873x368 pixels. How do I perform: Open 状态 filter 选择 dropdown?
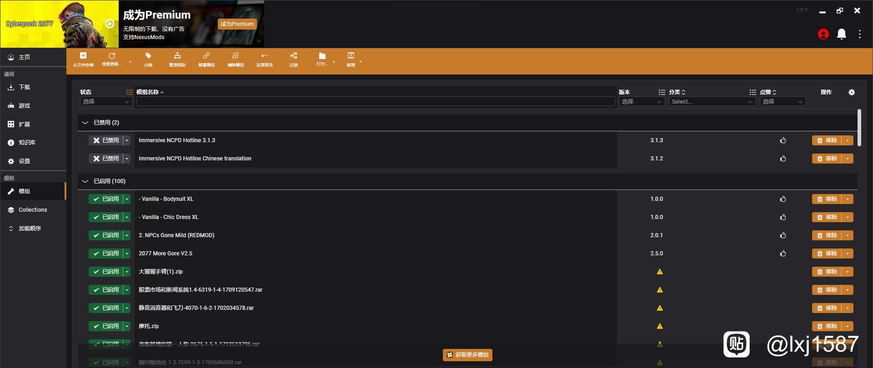(106, 102)
